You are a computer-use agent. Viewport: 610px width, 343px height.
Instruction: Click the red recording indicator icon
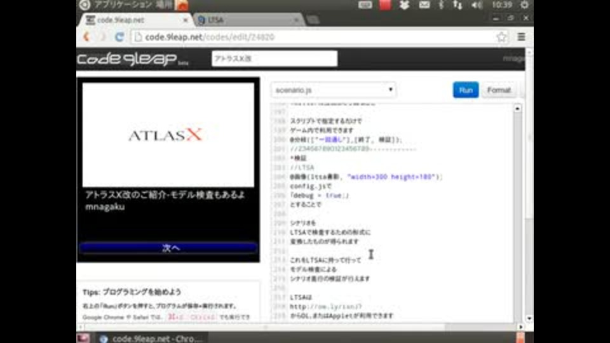385,4
